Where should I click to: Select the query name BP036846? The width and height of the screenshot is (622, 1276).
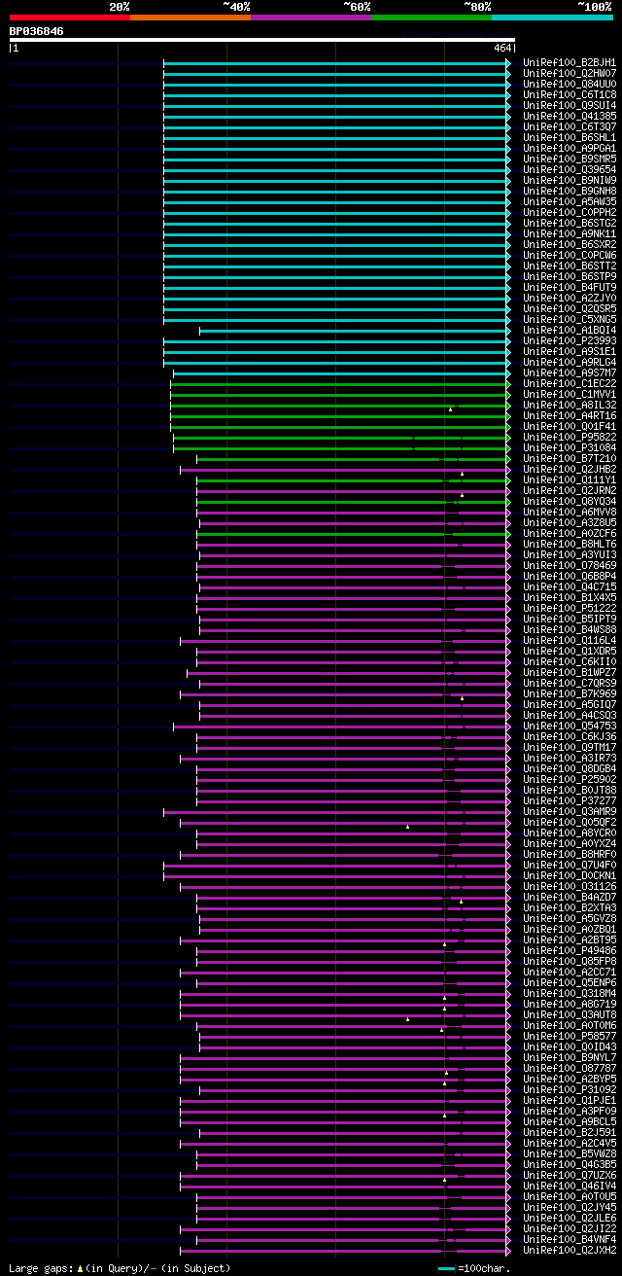click(37, 31)
